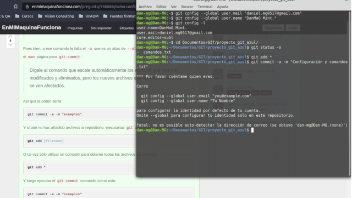Open the terminal Editar menu
The image size is (352, 198).
click(161, 7)
